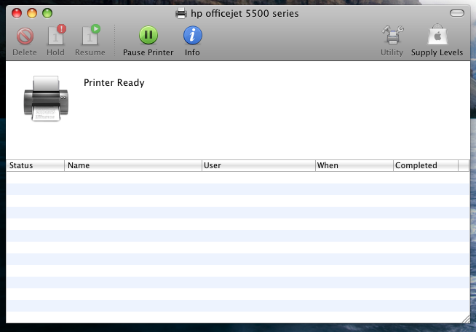Pause the printer with the green button
The width and height of the screenshot is (476, 332).
click(148, 35)
